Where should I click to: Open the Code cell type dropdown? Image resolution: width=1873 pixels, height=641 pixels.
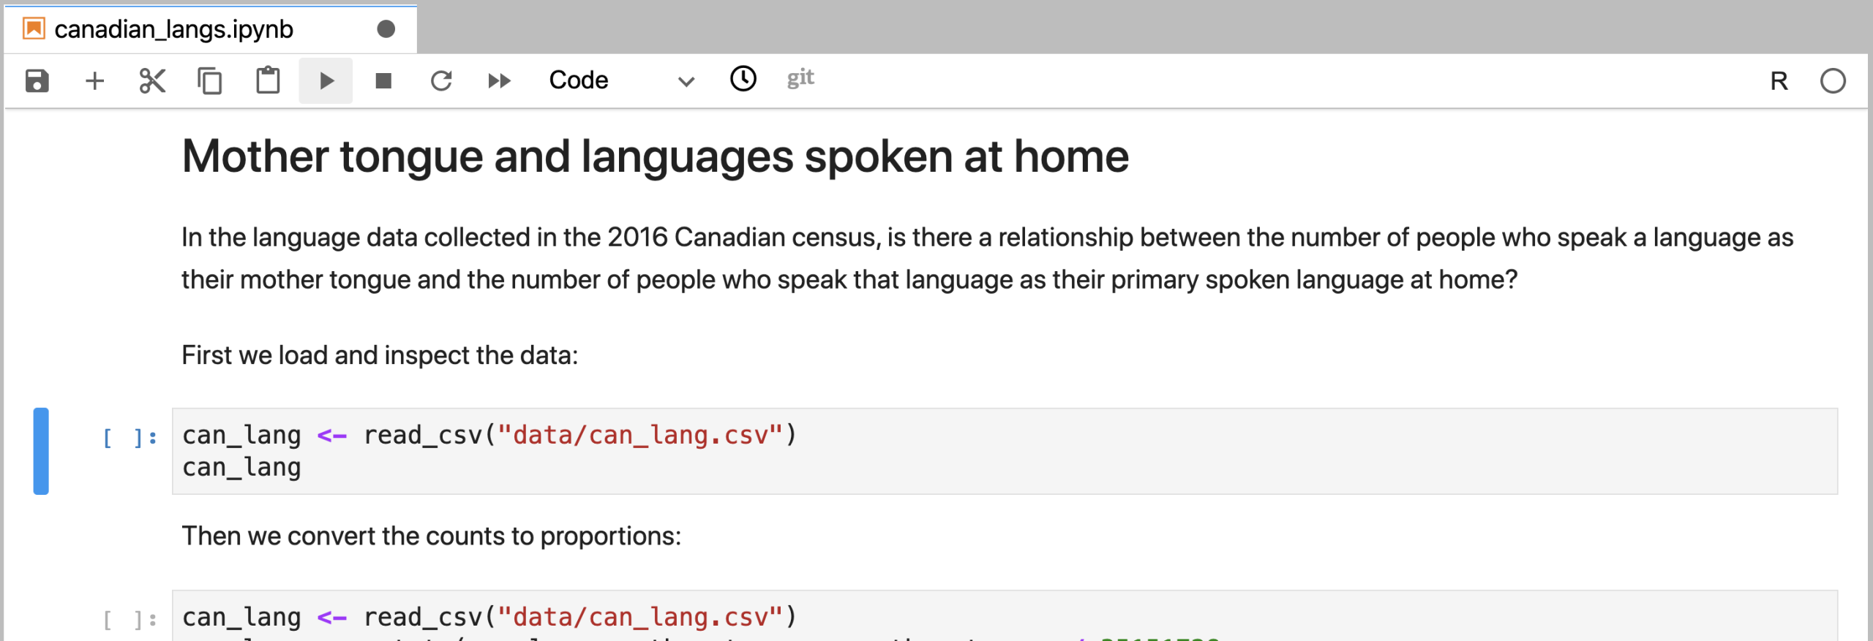[579, 80]
